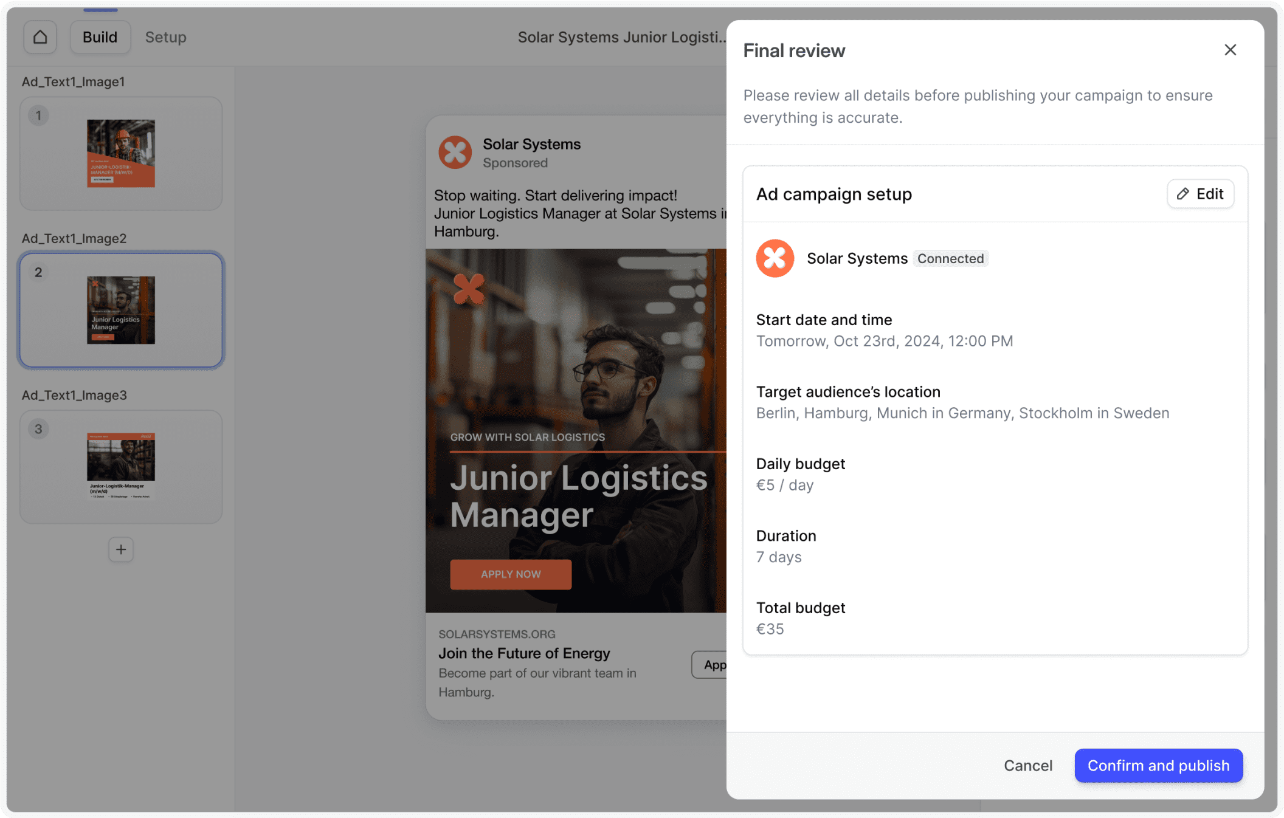Click Solar Systems logo in review panel
The image size is (1284, 818).
775,258
